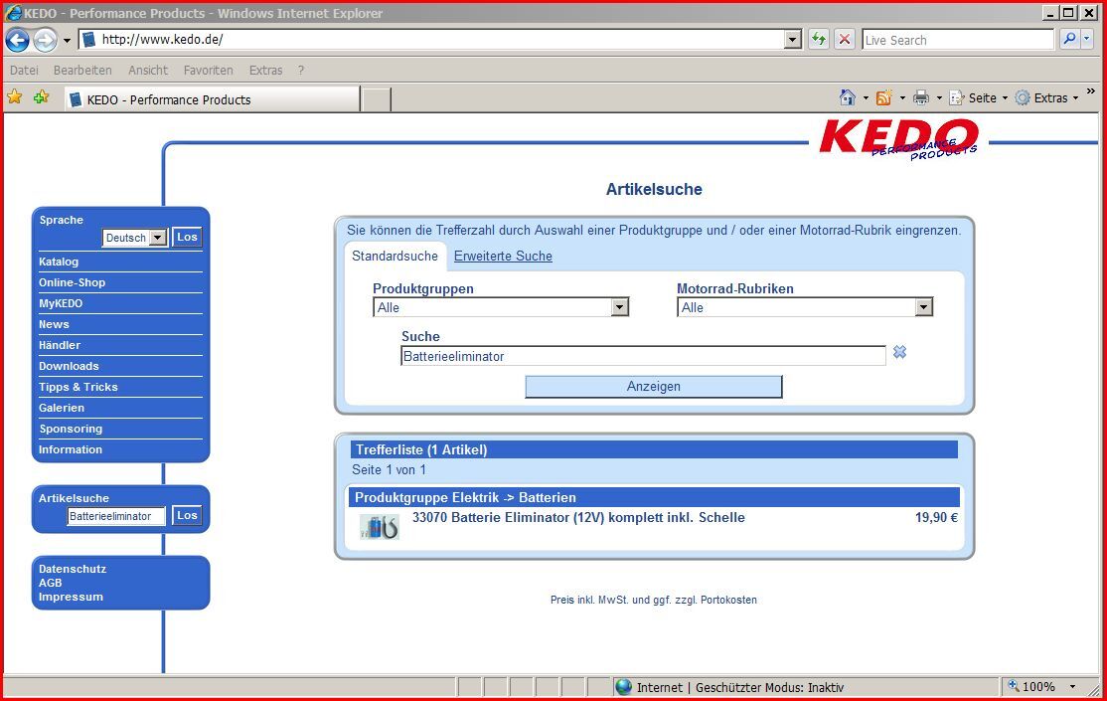Click the Refresh page icon
Image resolution: width=1107 pixels, height=701 pixels.
pos(818,40)
